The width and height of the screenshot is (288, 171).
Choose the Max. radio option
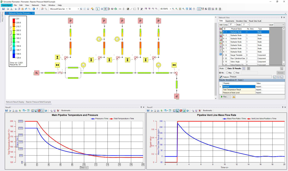[x=227, y=73]
